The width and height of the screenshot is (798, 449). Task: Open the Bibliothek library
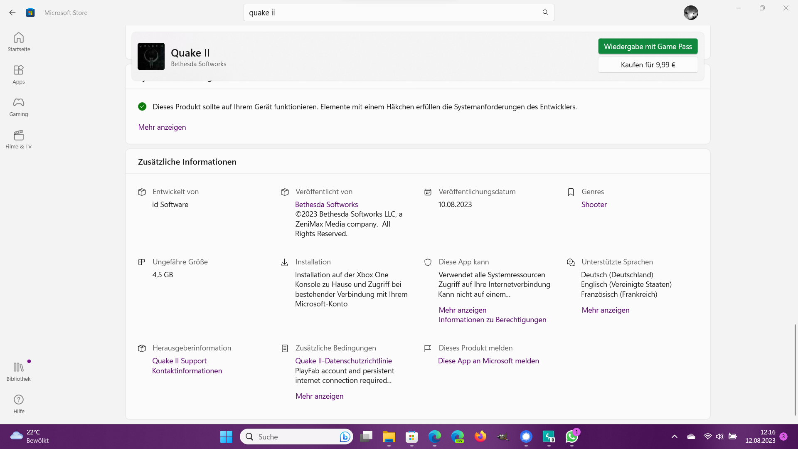[19, 371]
